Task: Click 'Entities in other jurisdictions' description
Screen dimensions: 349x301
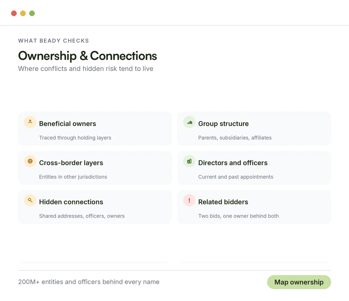Action: click(73, 177)
